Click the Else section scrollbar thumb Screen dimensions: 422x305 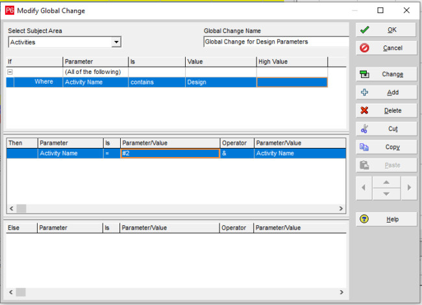click(x=21, y=292)
